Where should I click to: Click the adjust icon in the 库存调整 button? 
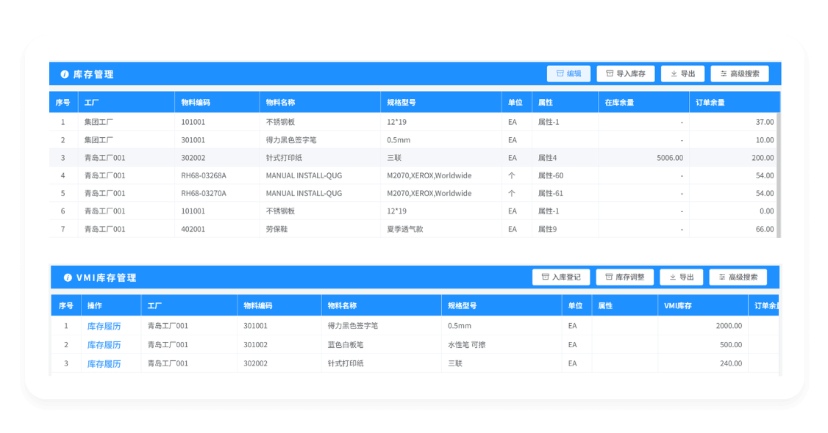click(609, 277)
